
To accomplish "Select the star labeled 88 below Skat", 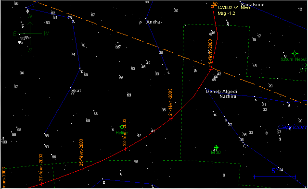I will pos(44,133).
